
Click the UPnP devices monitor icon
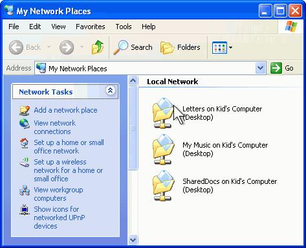click(25, 210)
